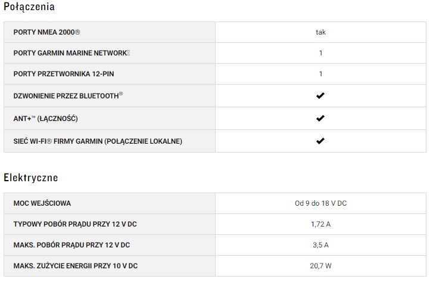This screenshot has width=433, height=282.
Task: Click the 12-pin transducer port count value
Action: click(320, 74)
